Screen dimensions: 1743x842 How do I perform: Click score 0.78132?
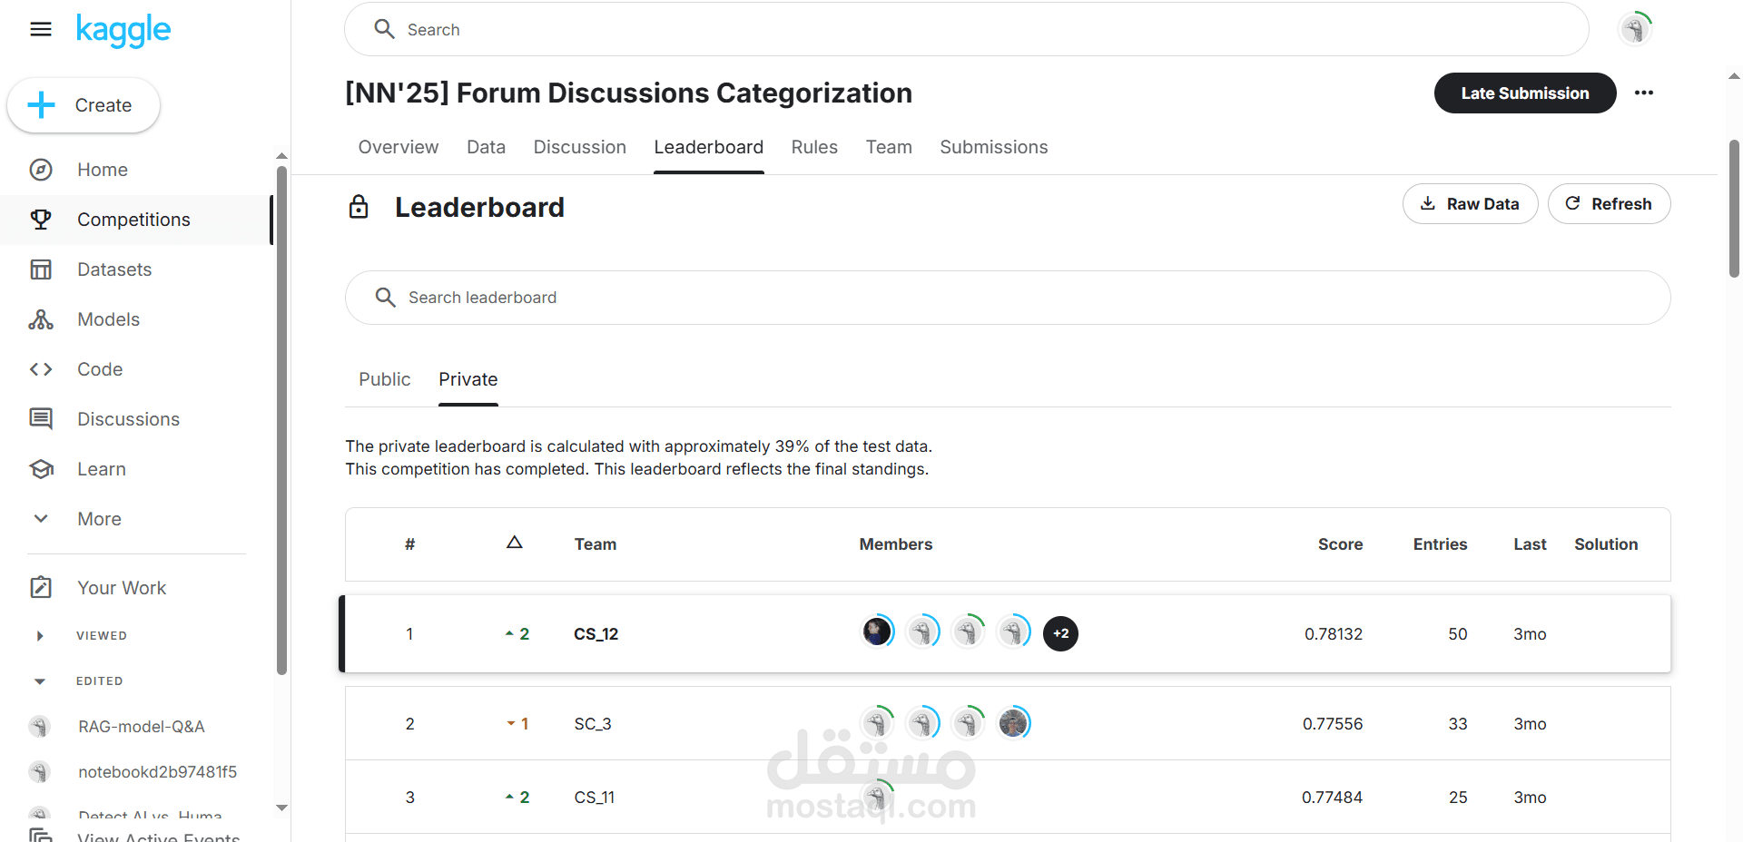point(1334,634)
